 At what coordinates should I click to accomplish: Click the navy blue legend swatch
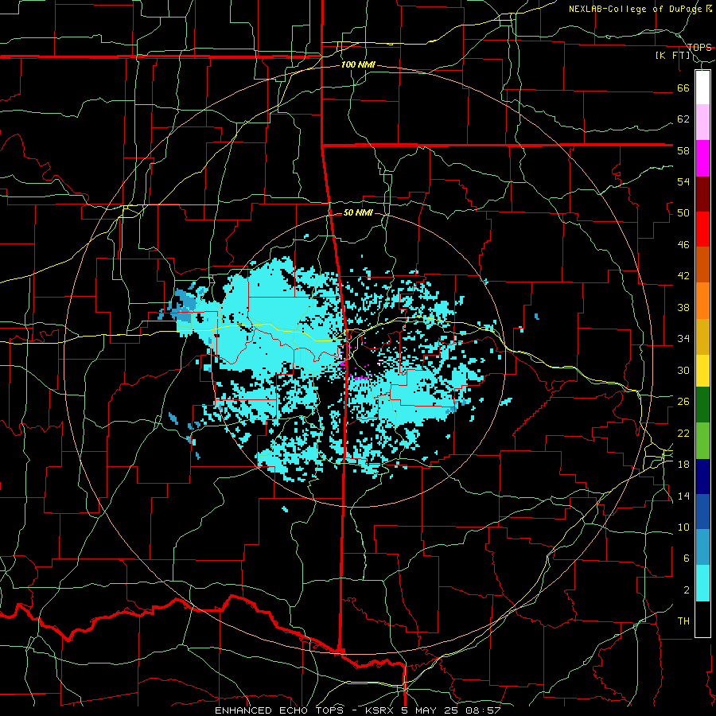pyautogui.click(x=702, y=477)
